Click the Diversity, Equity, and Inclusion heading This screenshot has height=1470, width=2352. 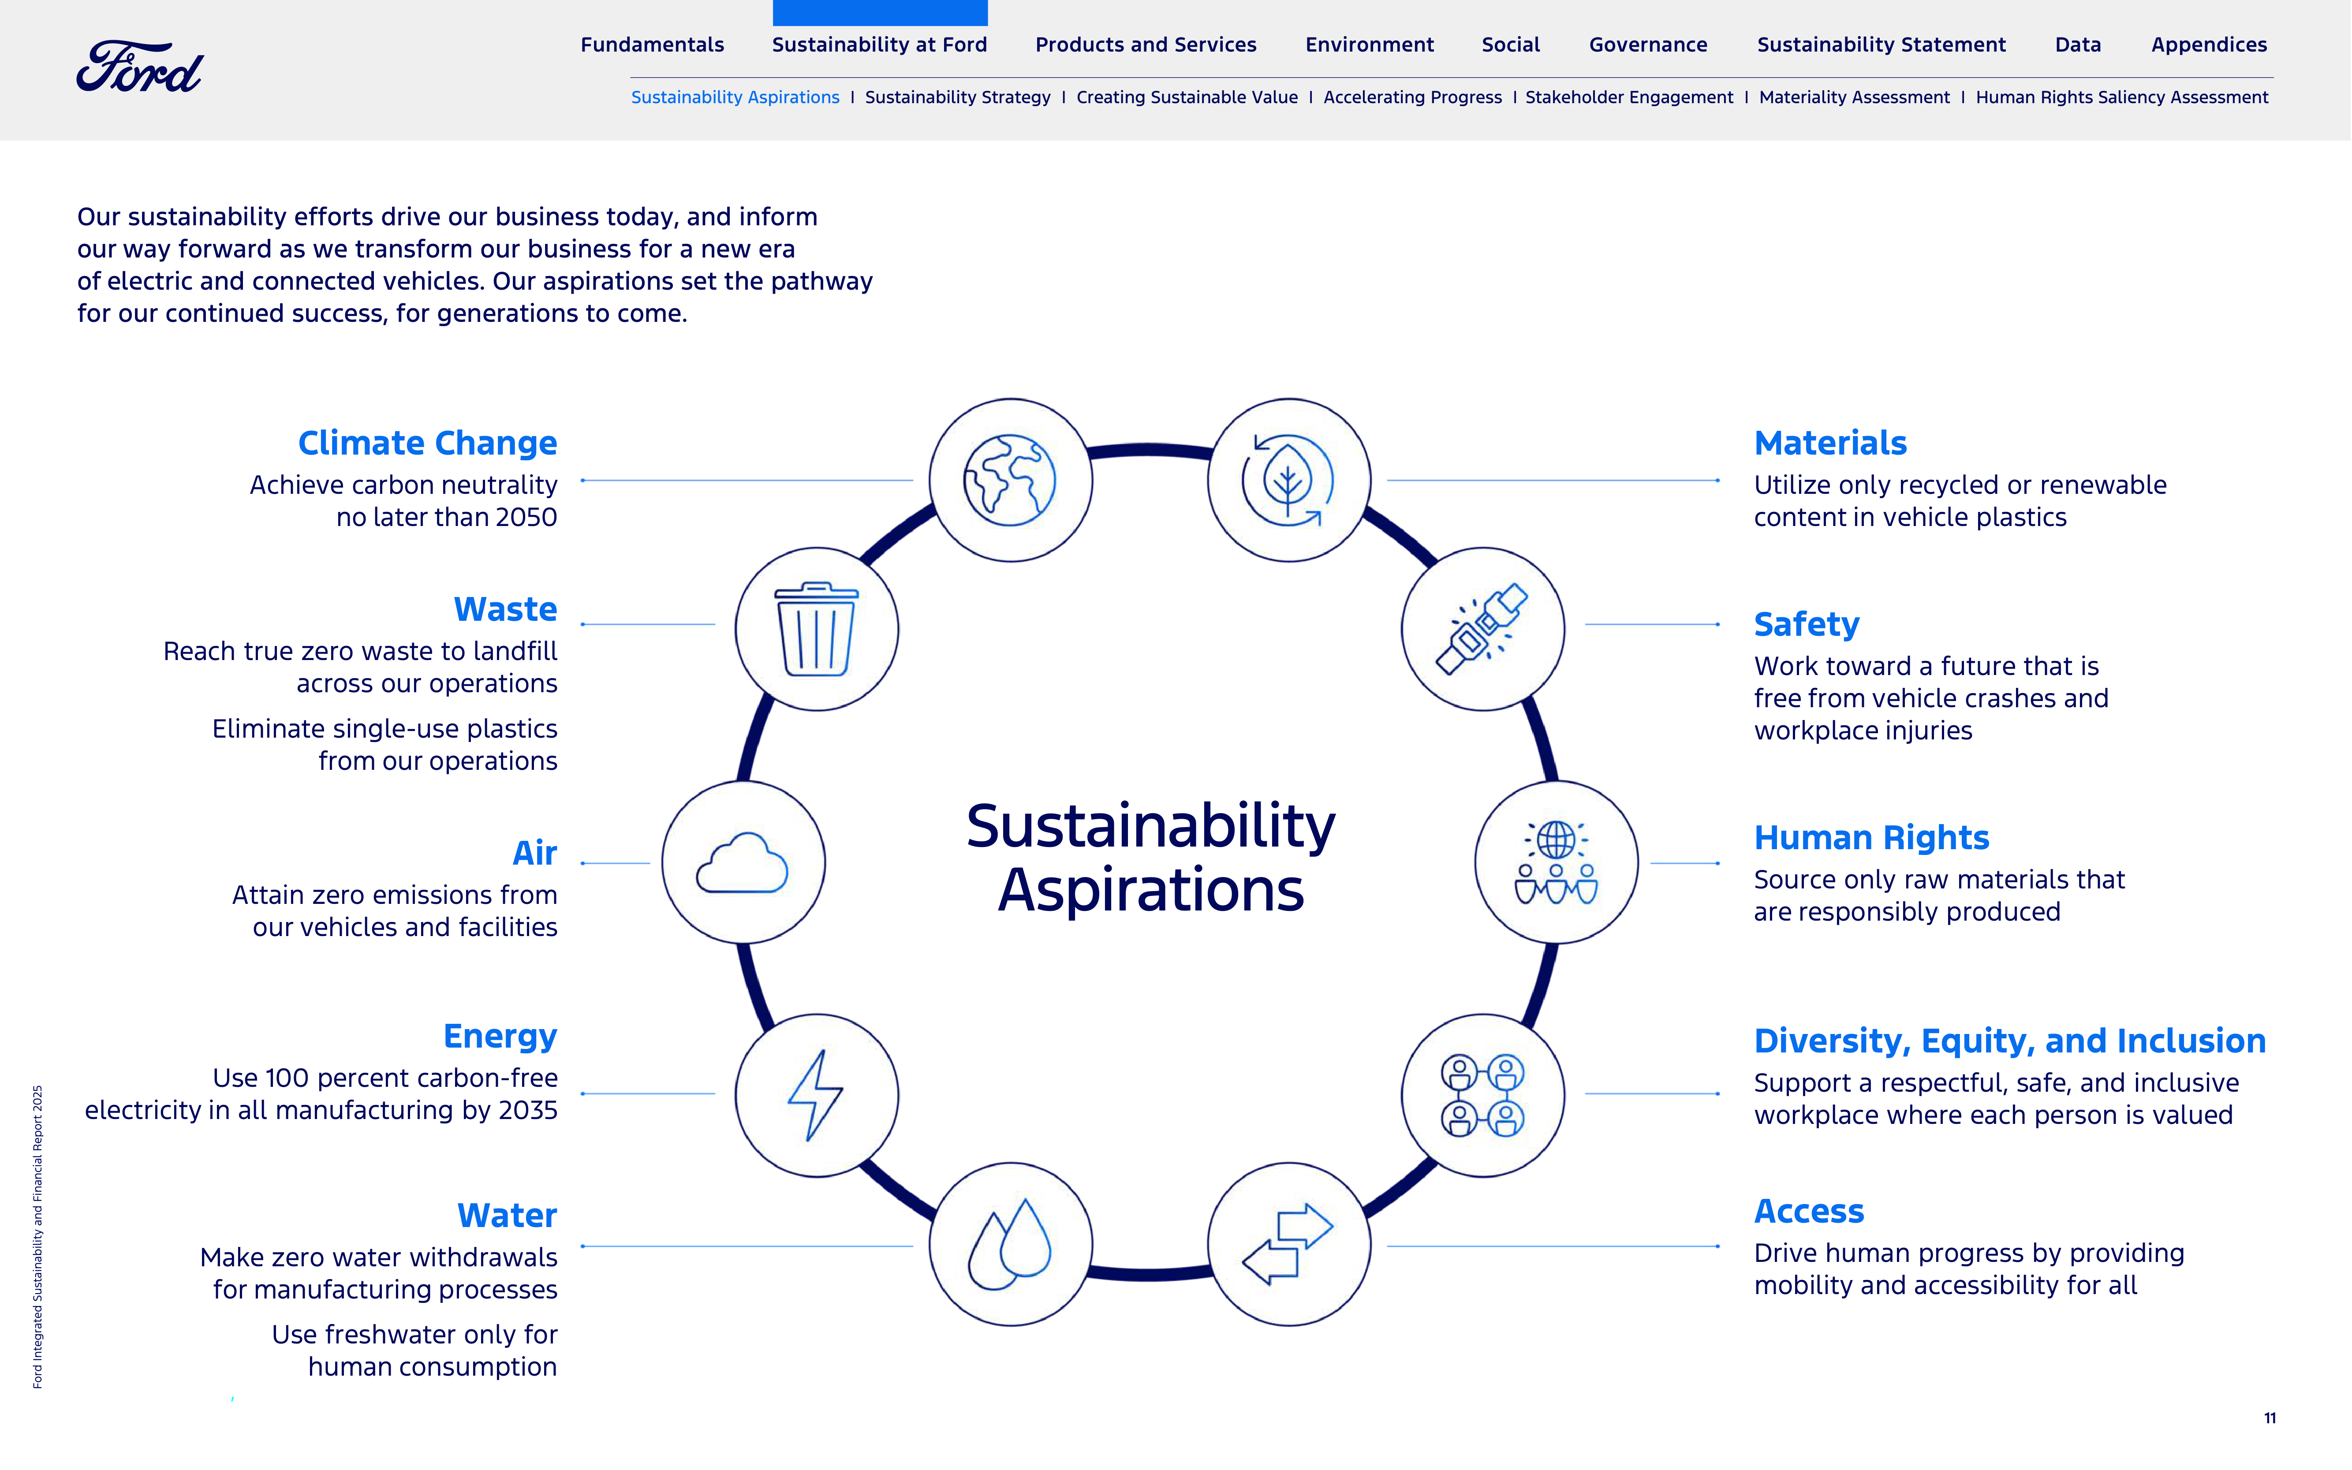[2010, 1041]
